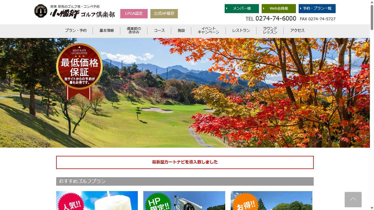Click the back-to-top arrow button

coord(353,200)
